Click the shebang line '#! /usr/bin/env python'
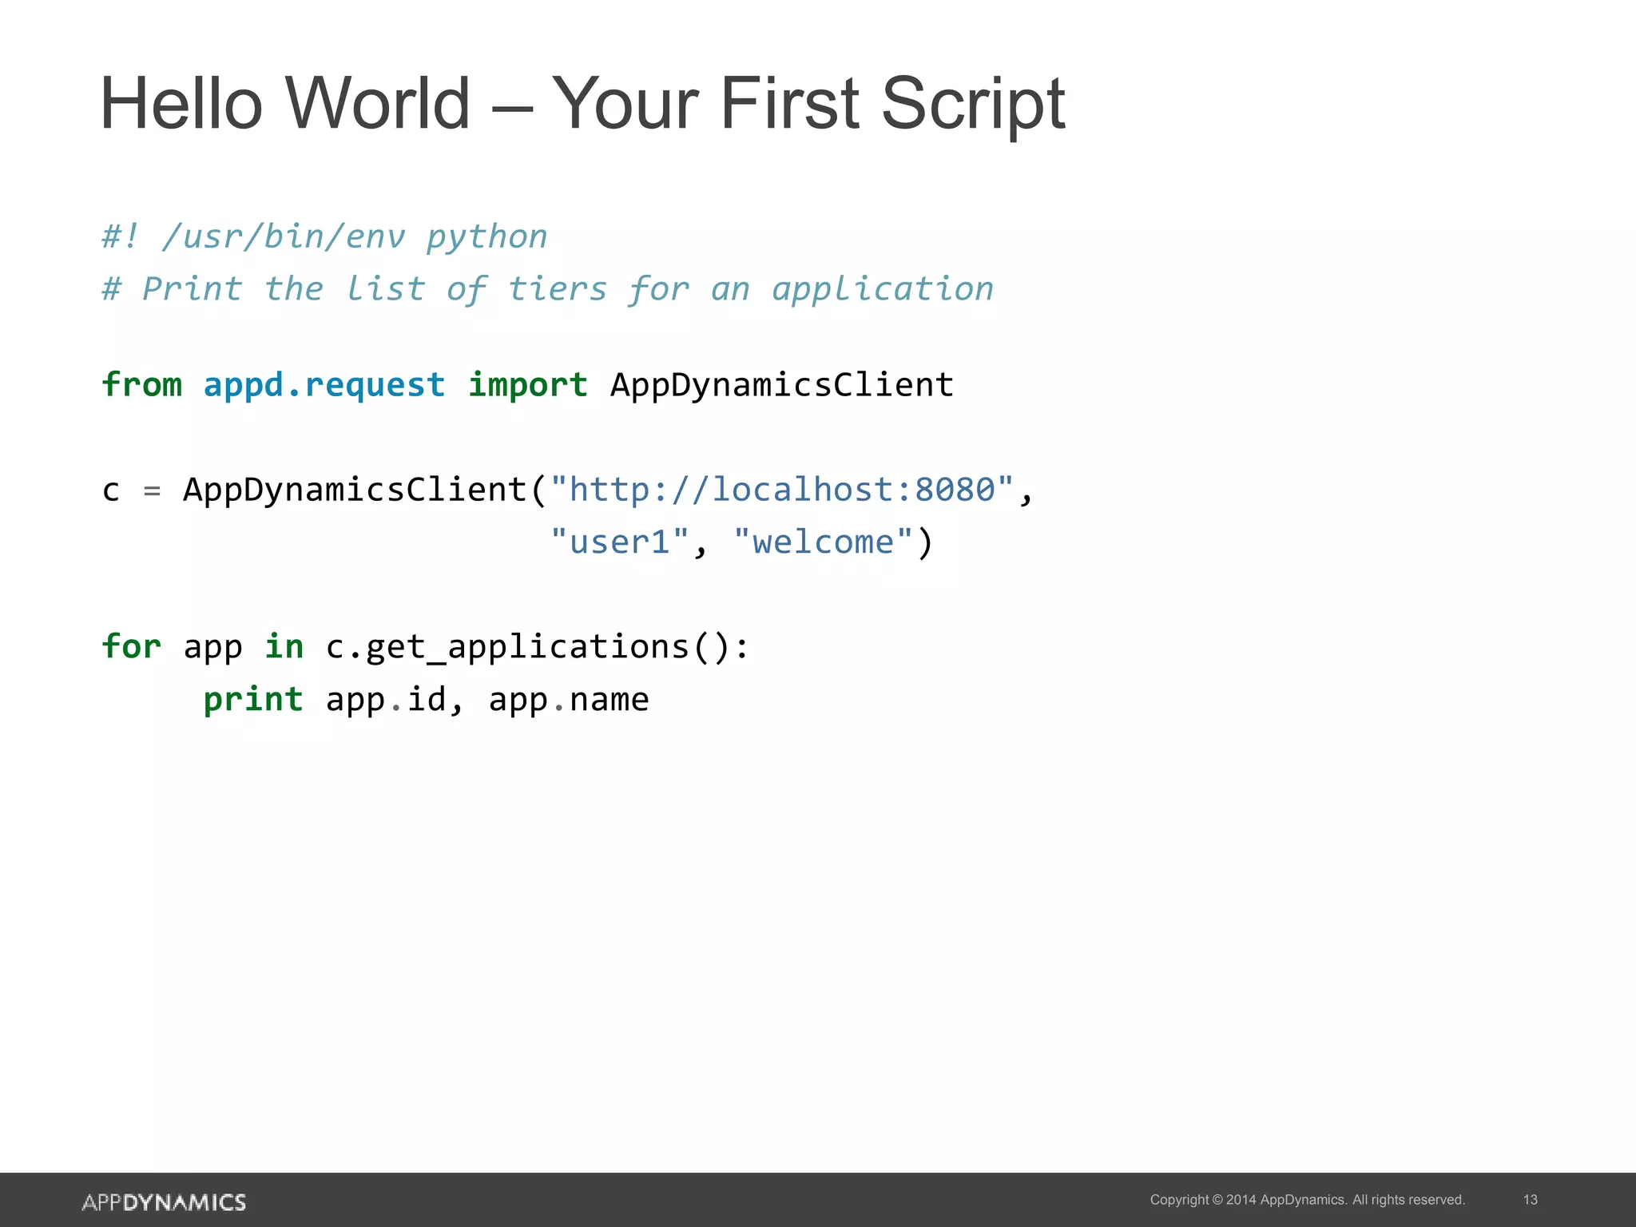 [324, 237]
